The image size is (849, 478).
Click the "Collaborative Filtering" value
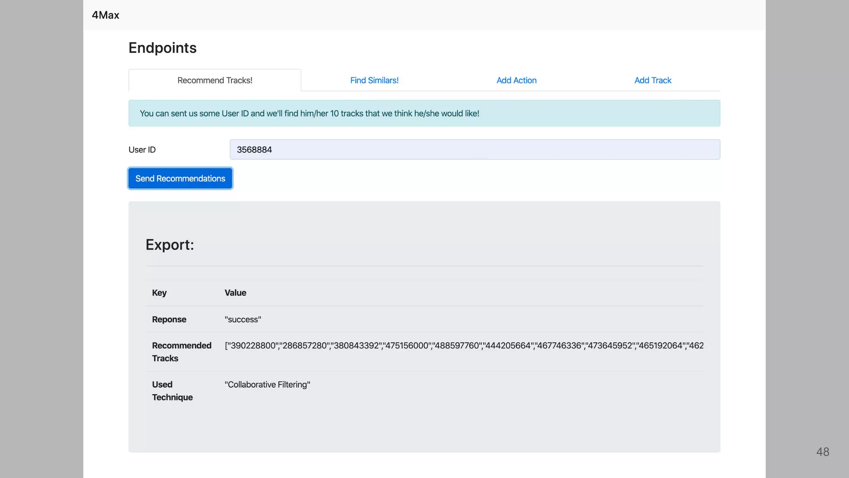pos(267,384)
